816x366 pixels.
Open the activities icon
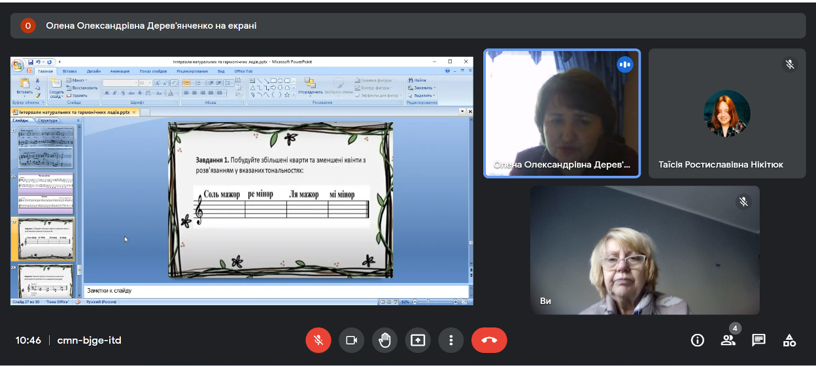coord(789,340)
